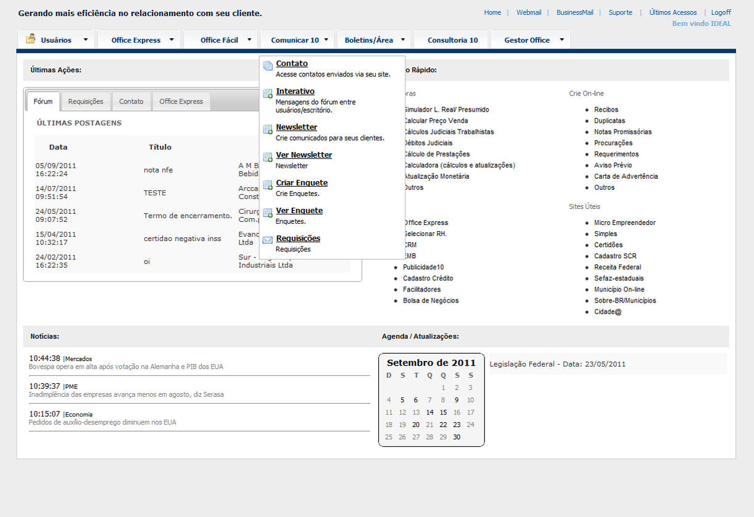Open Ver Enquete menu entry
Screen dimensions: 754x517
[x=299, y=210]
